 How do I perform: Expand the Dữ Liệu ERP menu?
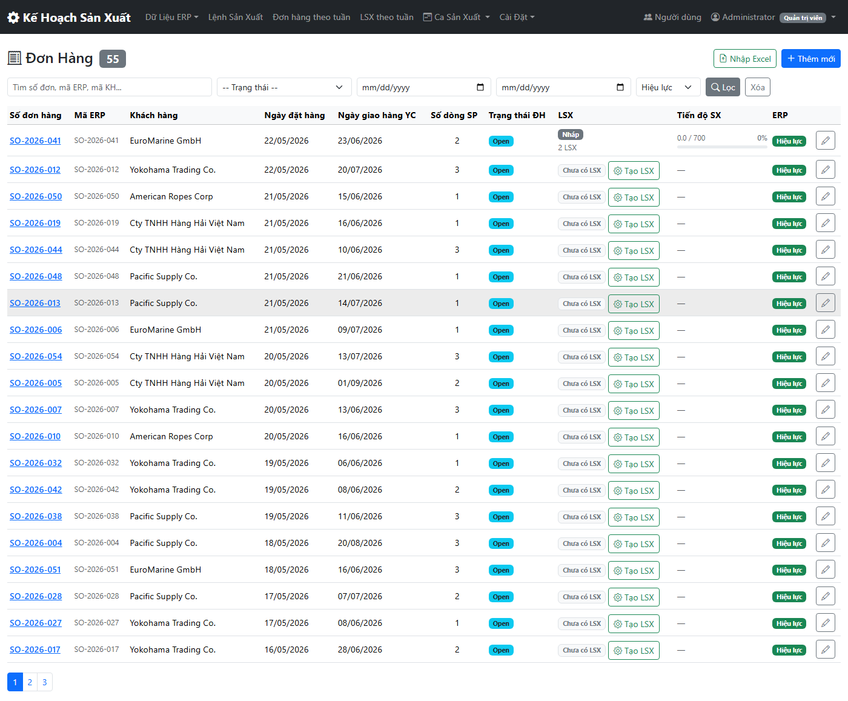click(171, 17)
